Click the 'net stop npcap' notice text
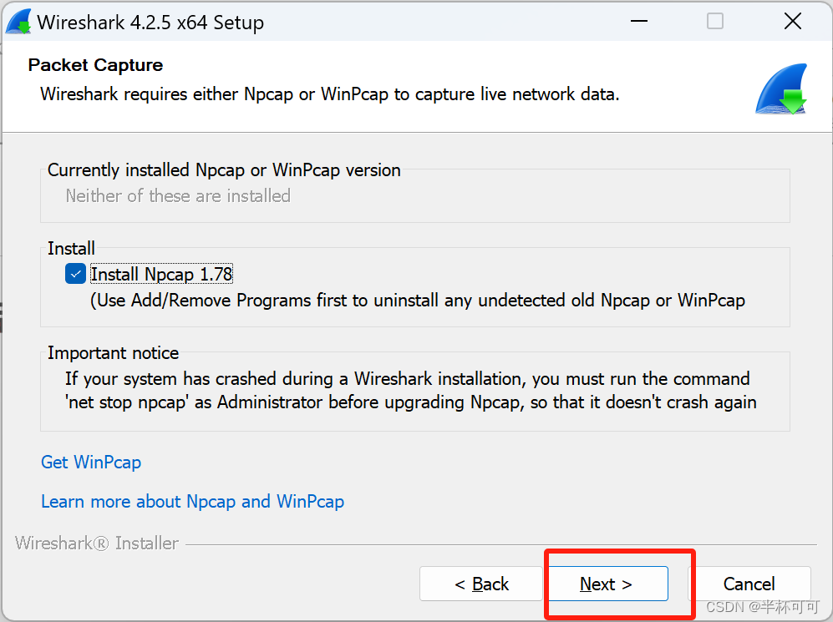 coord(411,402)
